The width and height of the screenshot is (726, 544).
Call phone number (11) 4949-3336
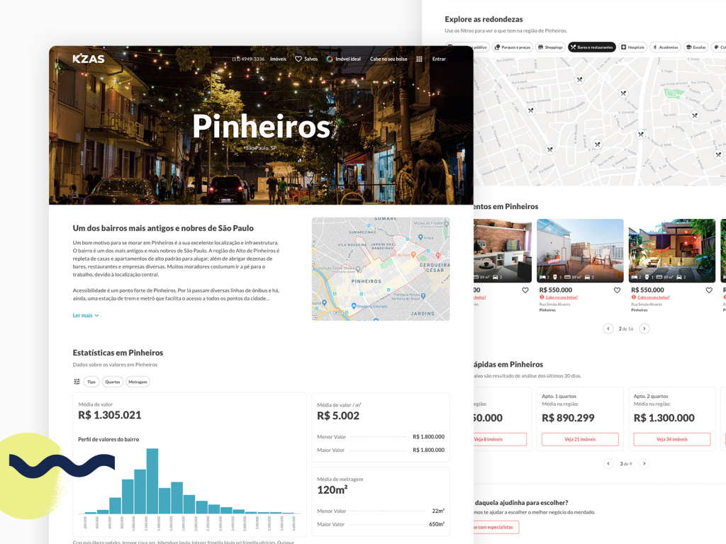click(x=248, y=59)
